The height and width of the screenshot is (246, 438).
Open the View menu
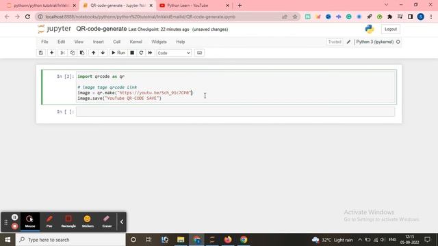pos(79,42)
